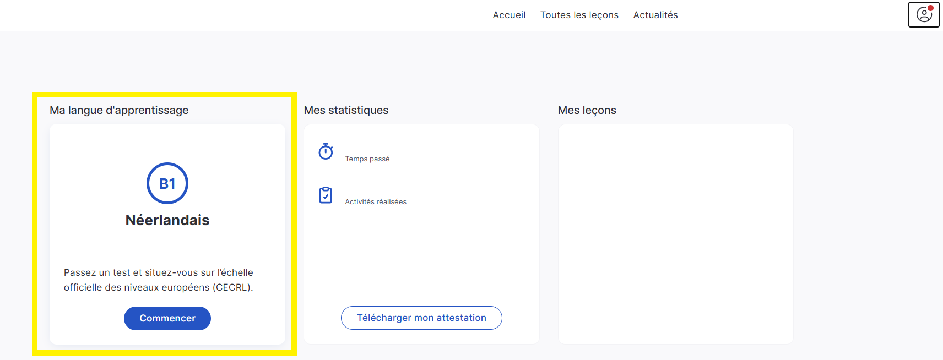The width and height of the screenshot is (943, 360).
Task: Click the Activités réalisées clipboard icon
Action: (x=326, y=195)
